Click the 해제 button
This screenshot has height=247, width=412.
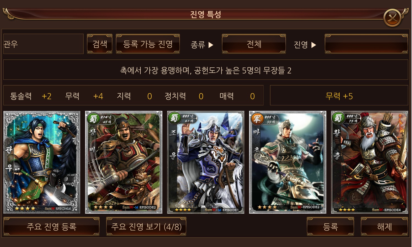point(384,227)
